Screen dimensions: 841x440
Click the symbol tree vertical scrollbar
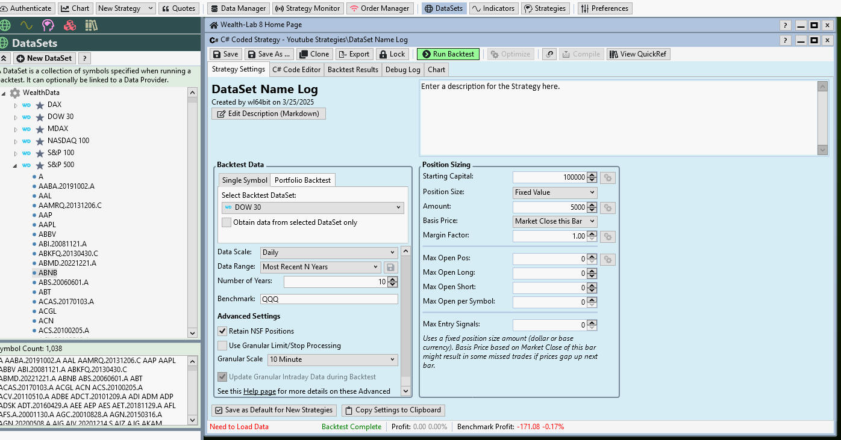coord(192,213)
